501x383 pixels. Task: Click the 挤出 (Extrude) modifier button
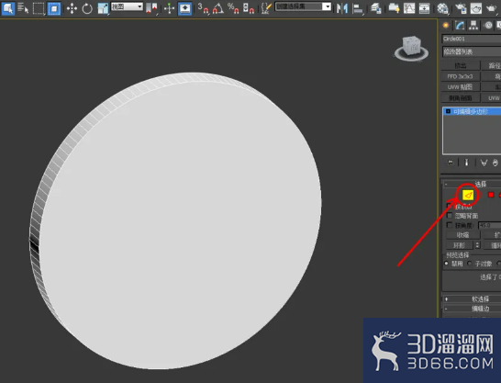tap(461, 65)
